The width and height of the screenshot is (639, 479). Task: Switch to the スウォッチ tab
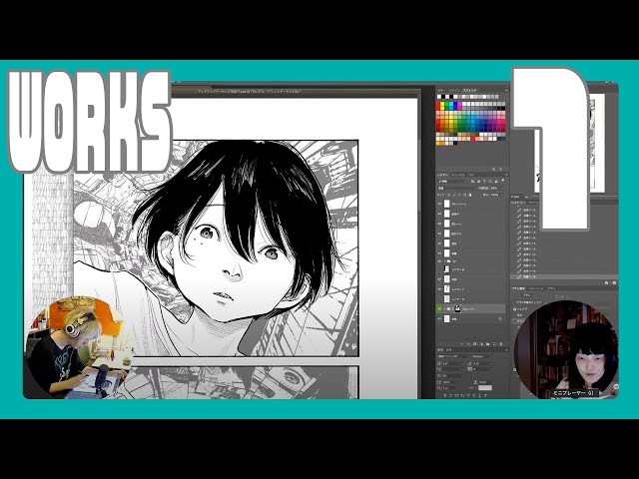470,90
